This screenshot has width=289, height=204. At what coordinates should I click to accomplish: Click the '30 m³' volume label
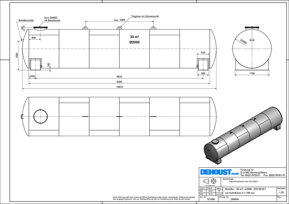pos(134,37)
